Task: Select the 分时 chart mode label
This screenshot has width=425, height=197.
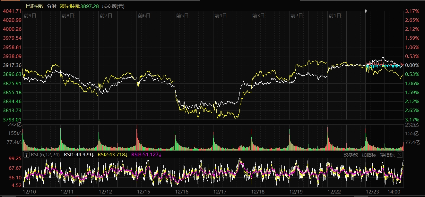Action: pos(51,6)
